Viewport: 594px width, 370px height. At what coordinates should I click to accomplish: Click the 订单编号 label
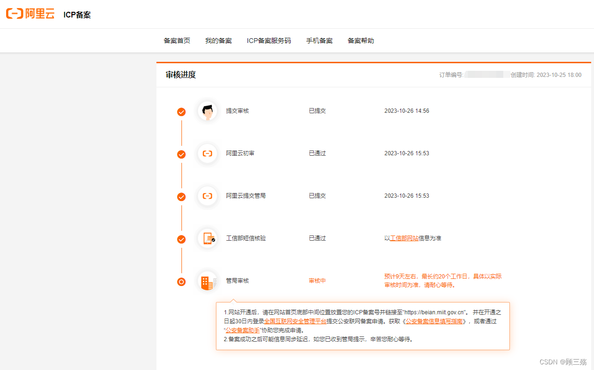pyautogui.click(x=451, y=75)
